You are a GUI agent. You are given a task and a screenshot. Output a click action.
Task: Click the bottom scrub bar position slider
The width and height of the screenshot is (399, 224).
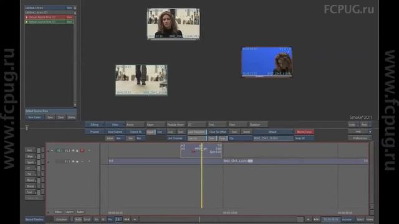pyautogui.click(x=199, y=219)
